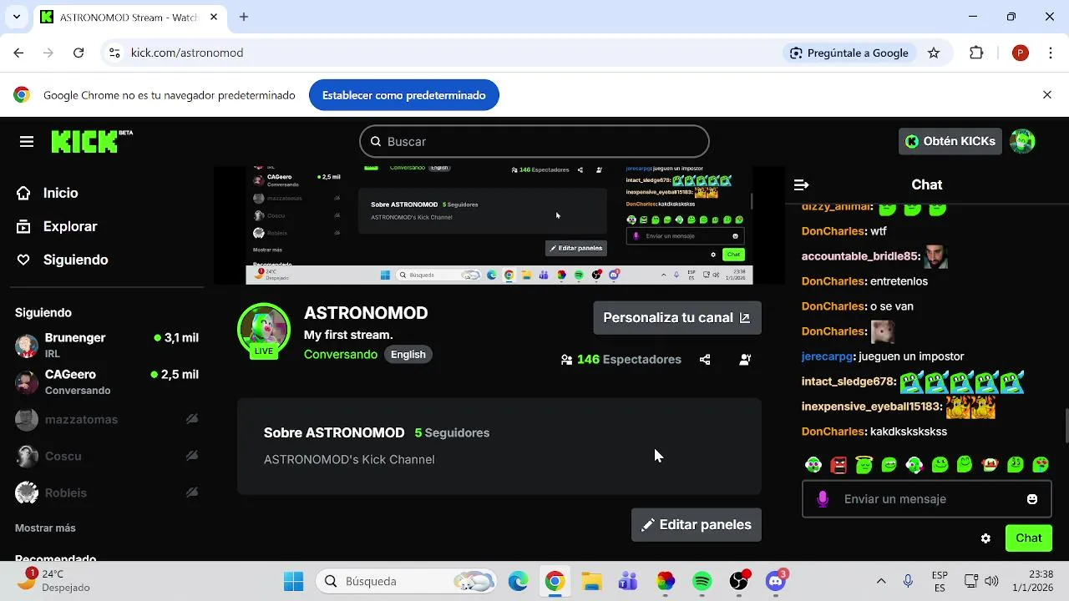Click the chat scrollbar

click(1066, 426)
